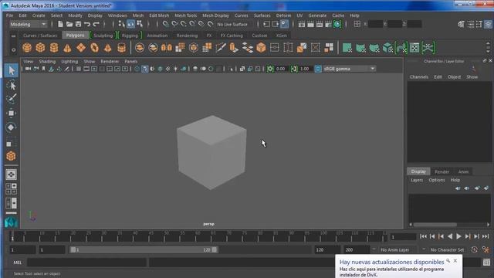Viewport: 494px width, 278px height.
Task: Click the current frame input field
Action: pos(403,237)
